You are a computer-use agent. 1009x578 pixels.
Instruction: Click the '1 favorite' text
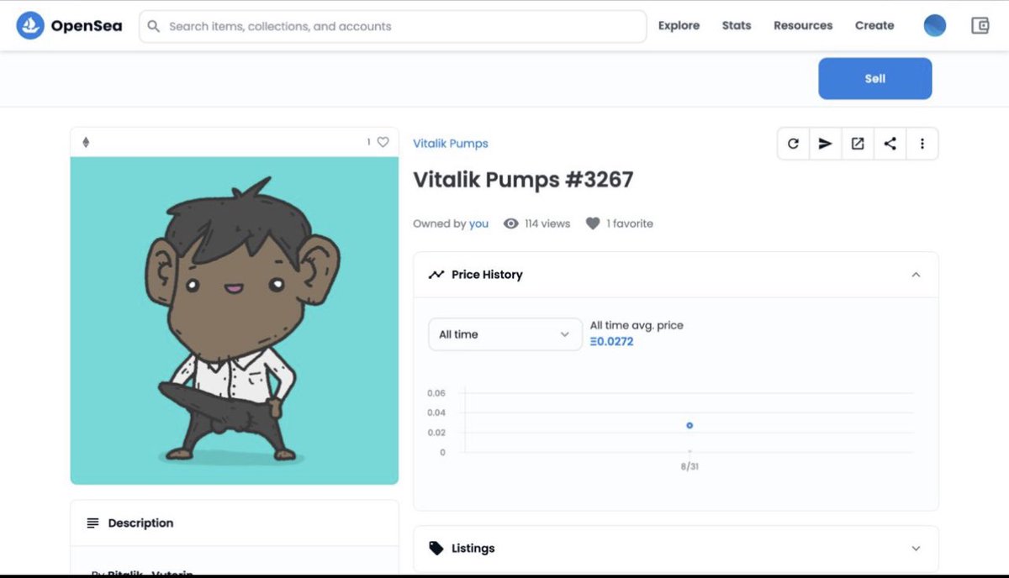click(630, 223)
